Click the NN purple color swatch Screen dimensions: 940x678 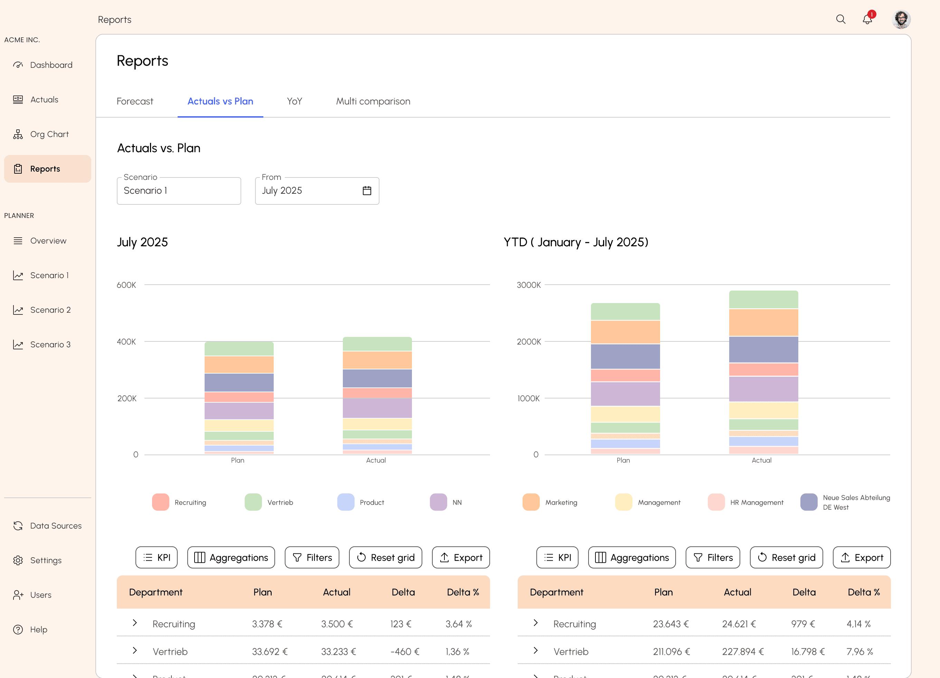pos(439,502)
